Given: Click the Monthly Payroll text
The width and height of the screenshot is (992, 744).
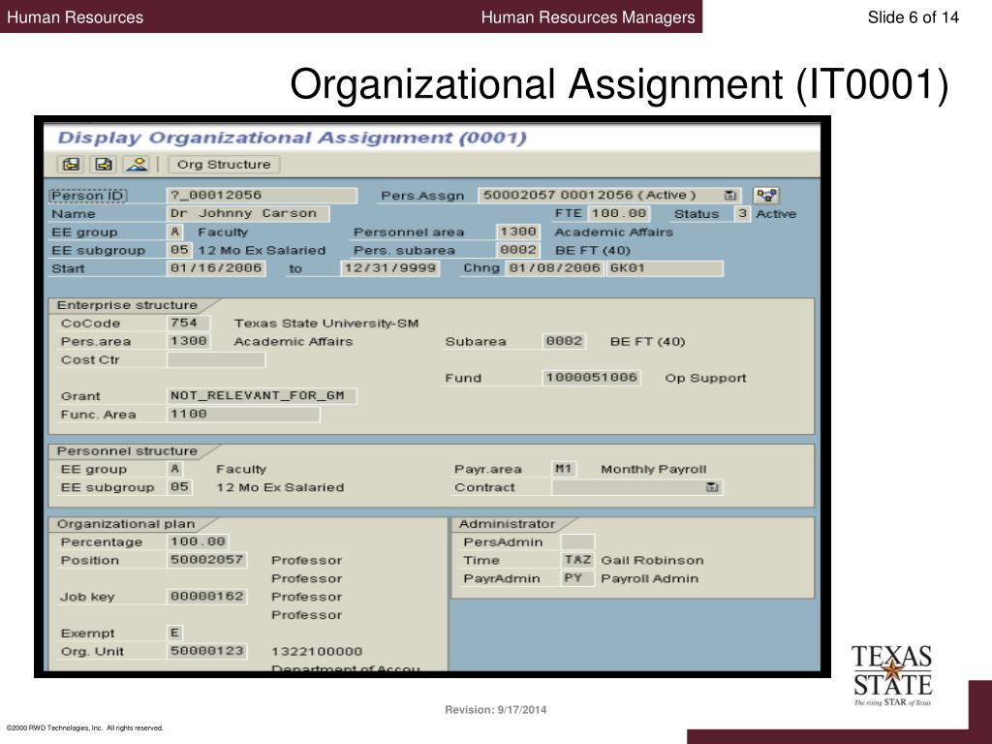Looking at the screenshot, I should point(654,470).
